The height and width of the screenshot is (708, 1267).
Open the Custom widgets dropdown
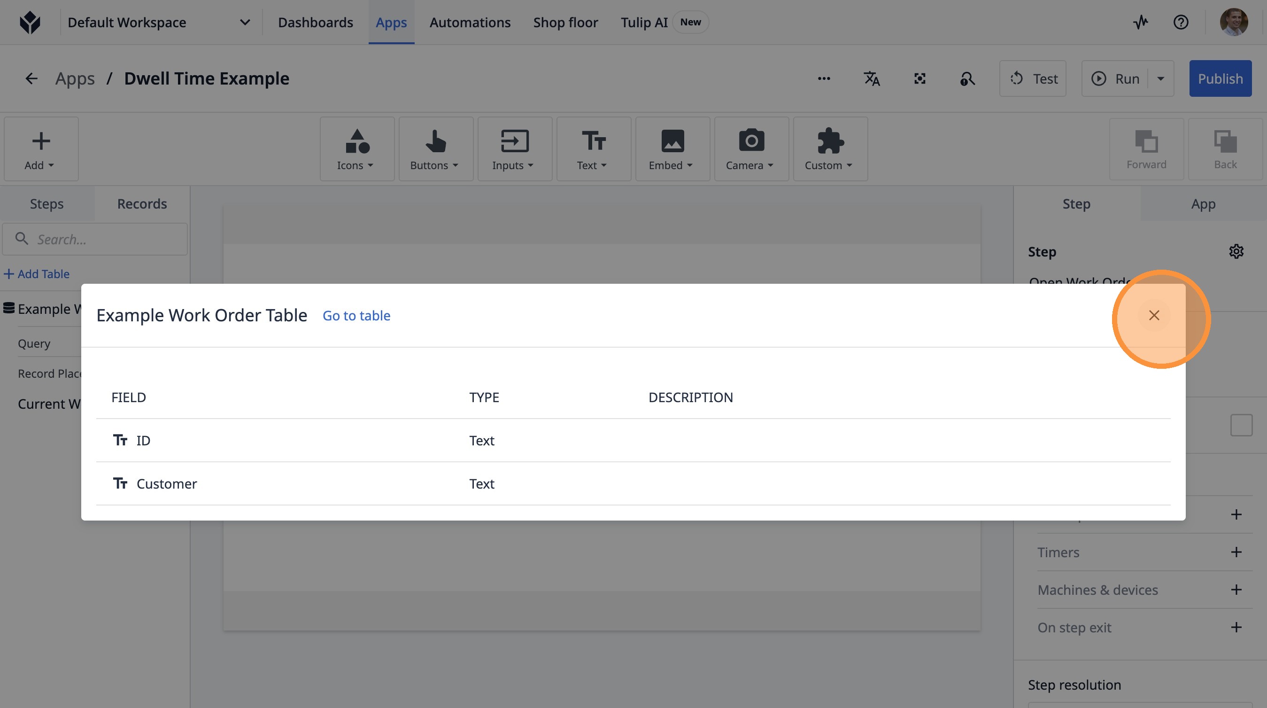(830, 149)
